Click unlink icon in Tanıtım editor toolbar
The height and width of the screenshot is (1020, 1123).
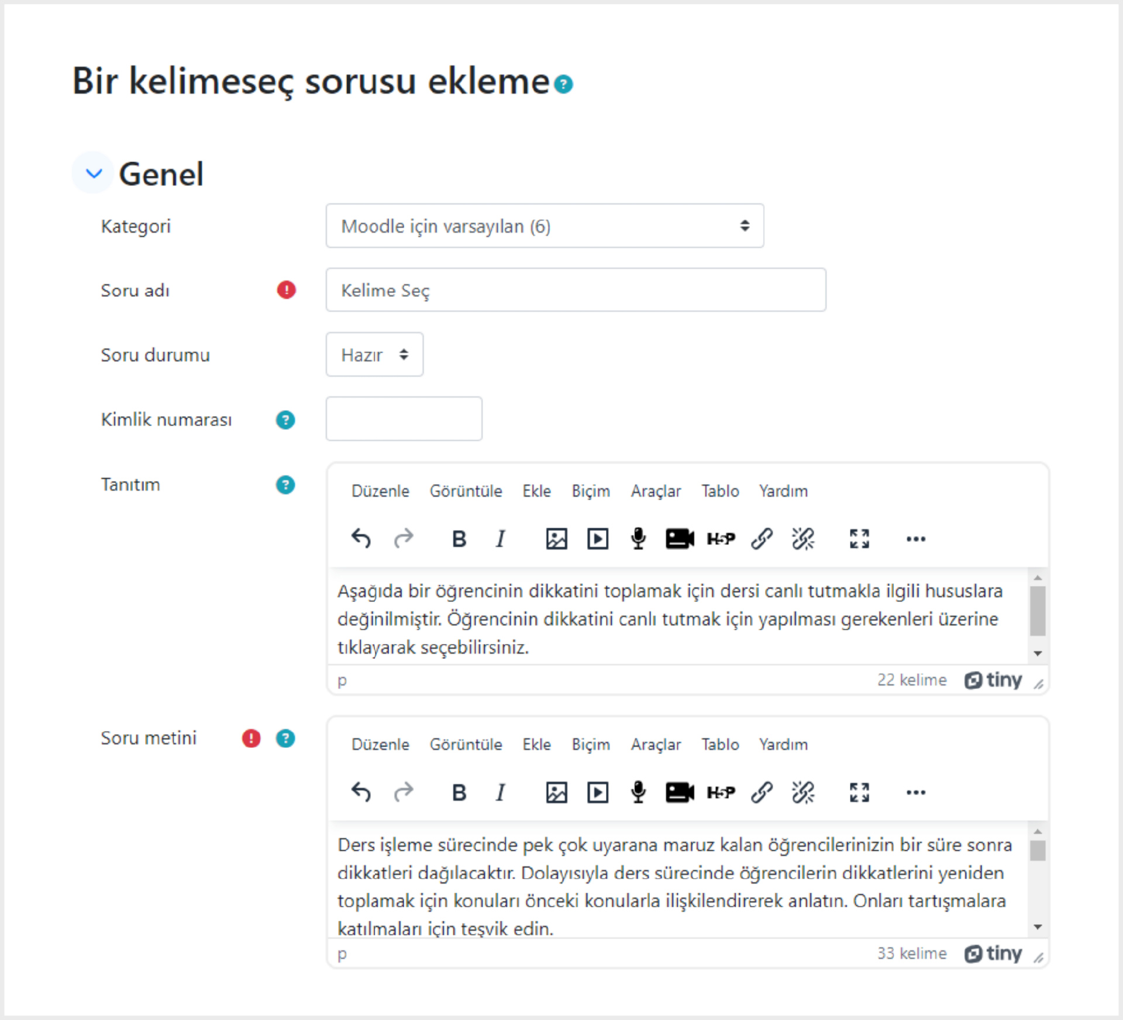802,538
